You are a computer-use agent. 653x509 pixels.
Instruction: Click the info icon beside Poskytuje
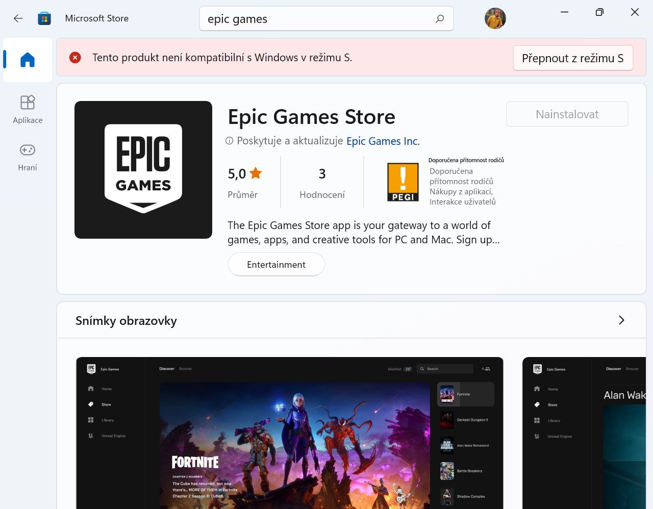(x=230, y=141)
